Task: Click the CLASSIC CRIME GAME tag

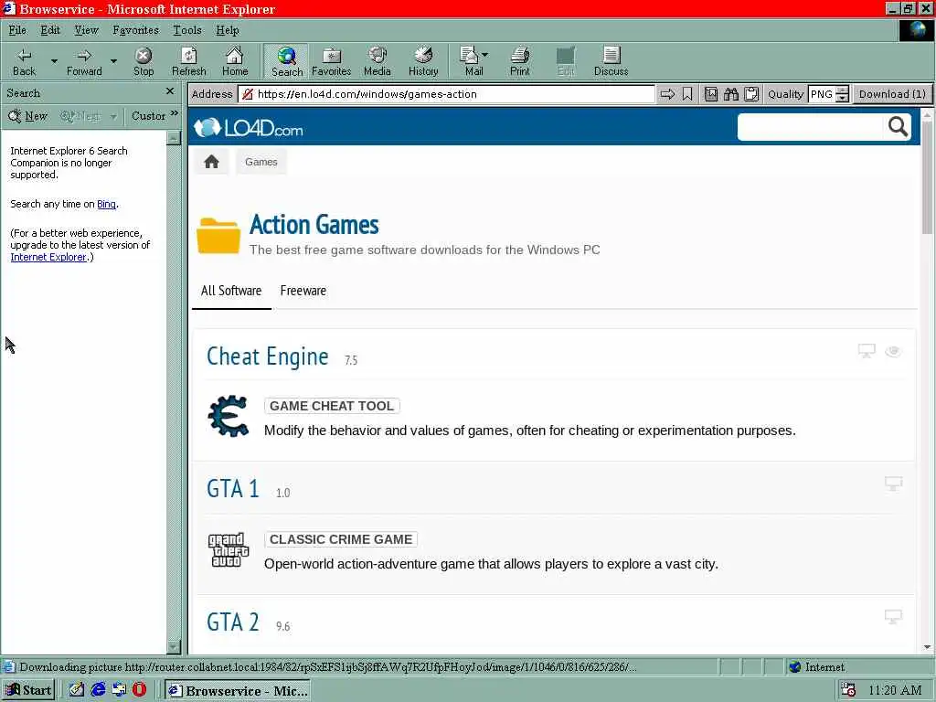Action: point(341,539)
